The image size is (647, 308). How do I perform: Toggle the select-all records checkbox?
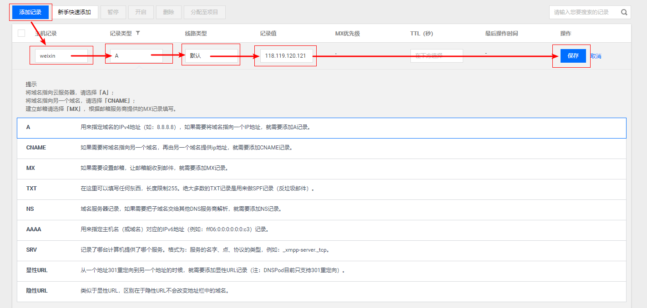[x=21, y=33]
